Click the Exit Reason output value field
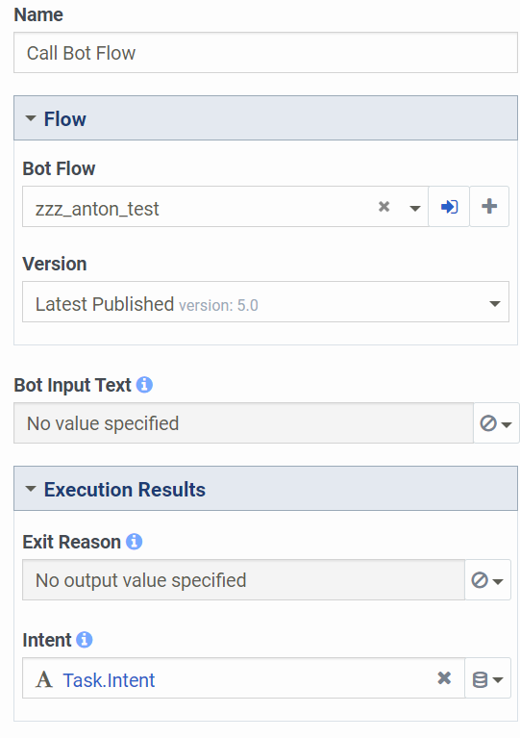 coord(243,580)
